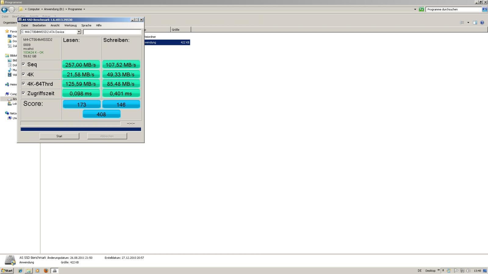The image size is (488, 274).
Task: Click the 4K-64Thrd read result 125,59 MB/s
Action: (81, 84)
